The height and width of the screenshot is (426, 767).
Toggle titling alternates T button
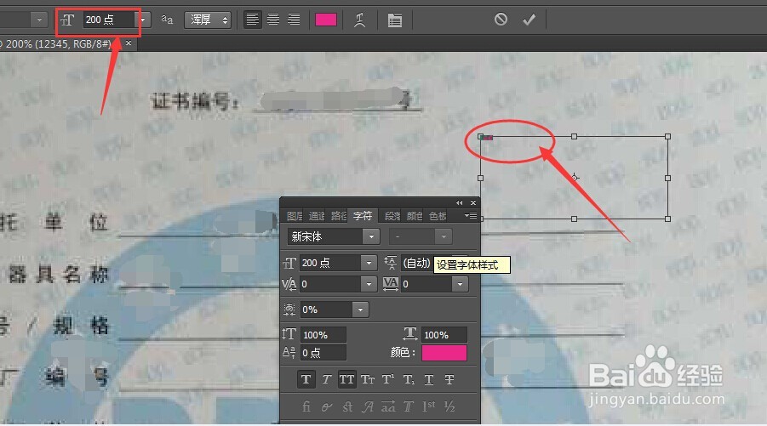(409, 406)
